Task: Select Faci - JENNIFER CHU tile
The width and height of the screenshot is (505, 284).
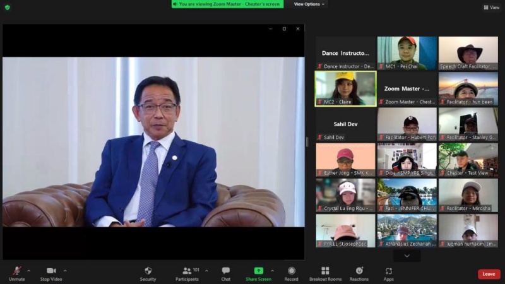Action: click(x=407, y=196)
